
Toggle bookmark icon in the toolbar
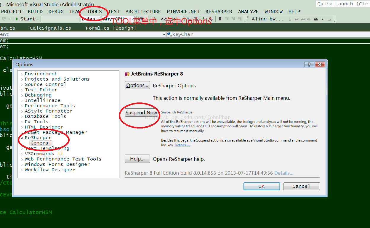pos(220,19)
